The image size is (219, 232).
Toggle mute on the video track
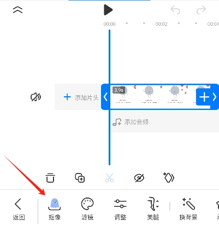(x=35, y=97)
